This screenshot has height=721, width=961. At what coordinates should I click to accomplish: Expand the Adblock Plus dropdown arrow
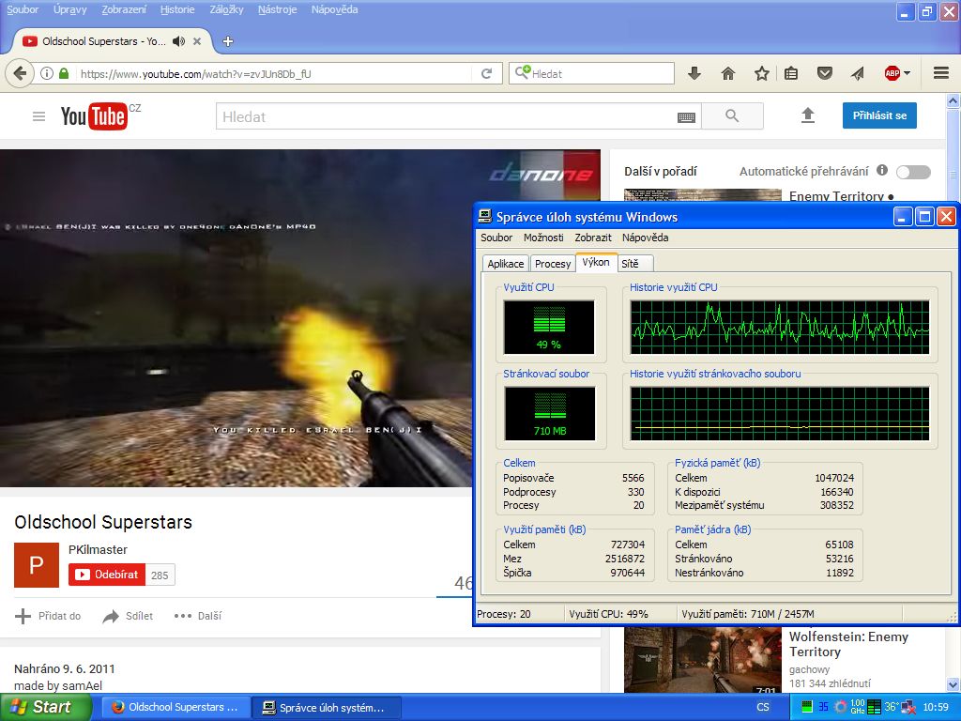click(x=907, y=73)
